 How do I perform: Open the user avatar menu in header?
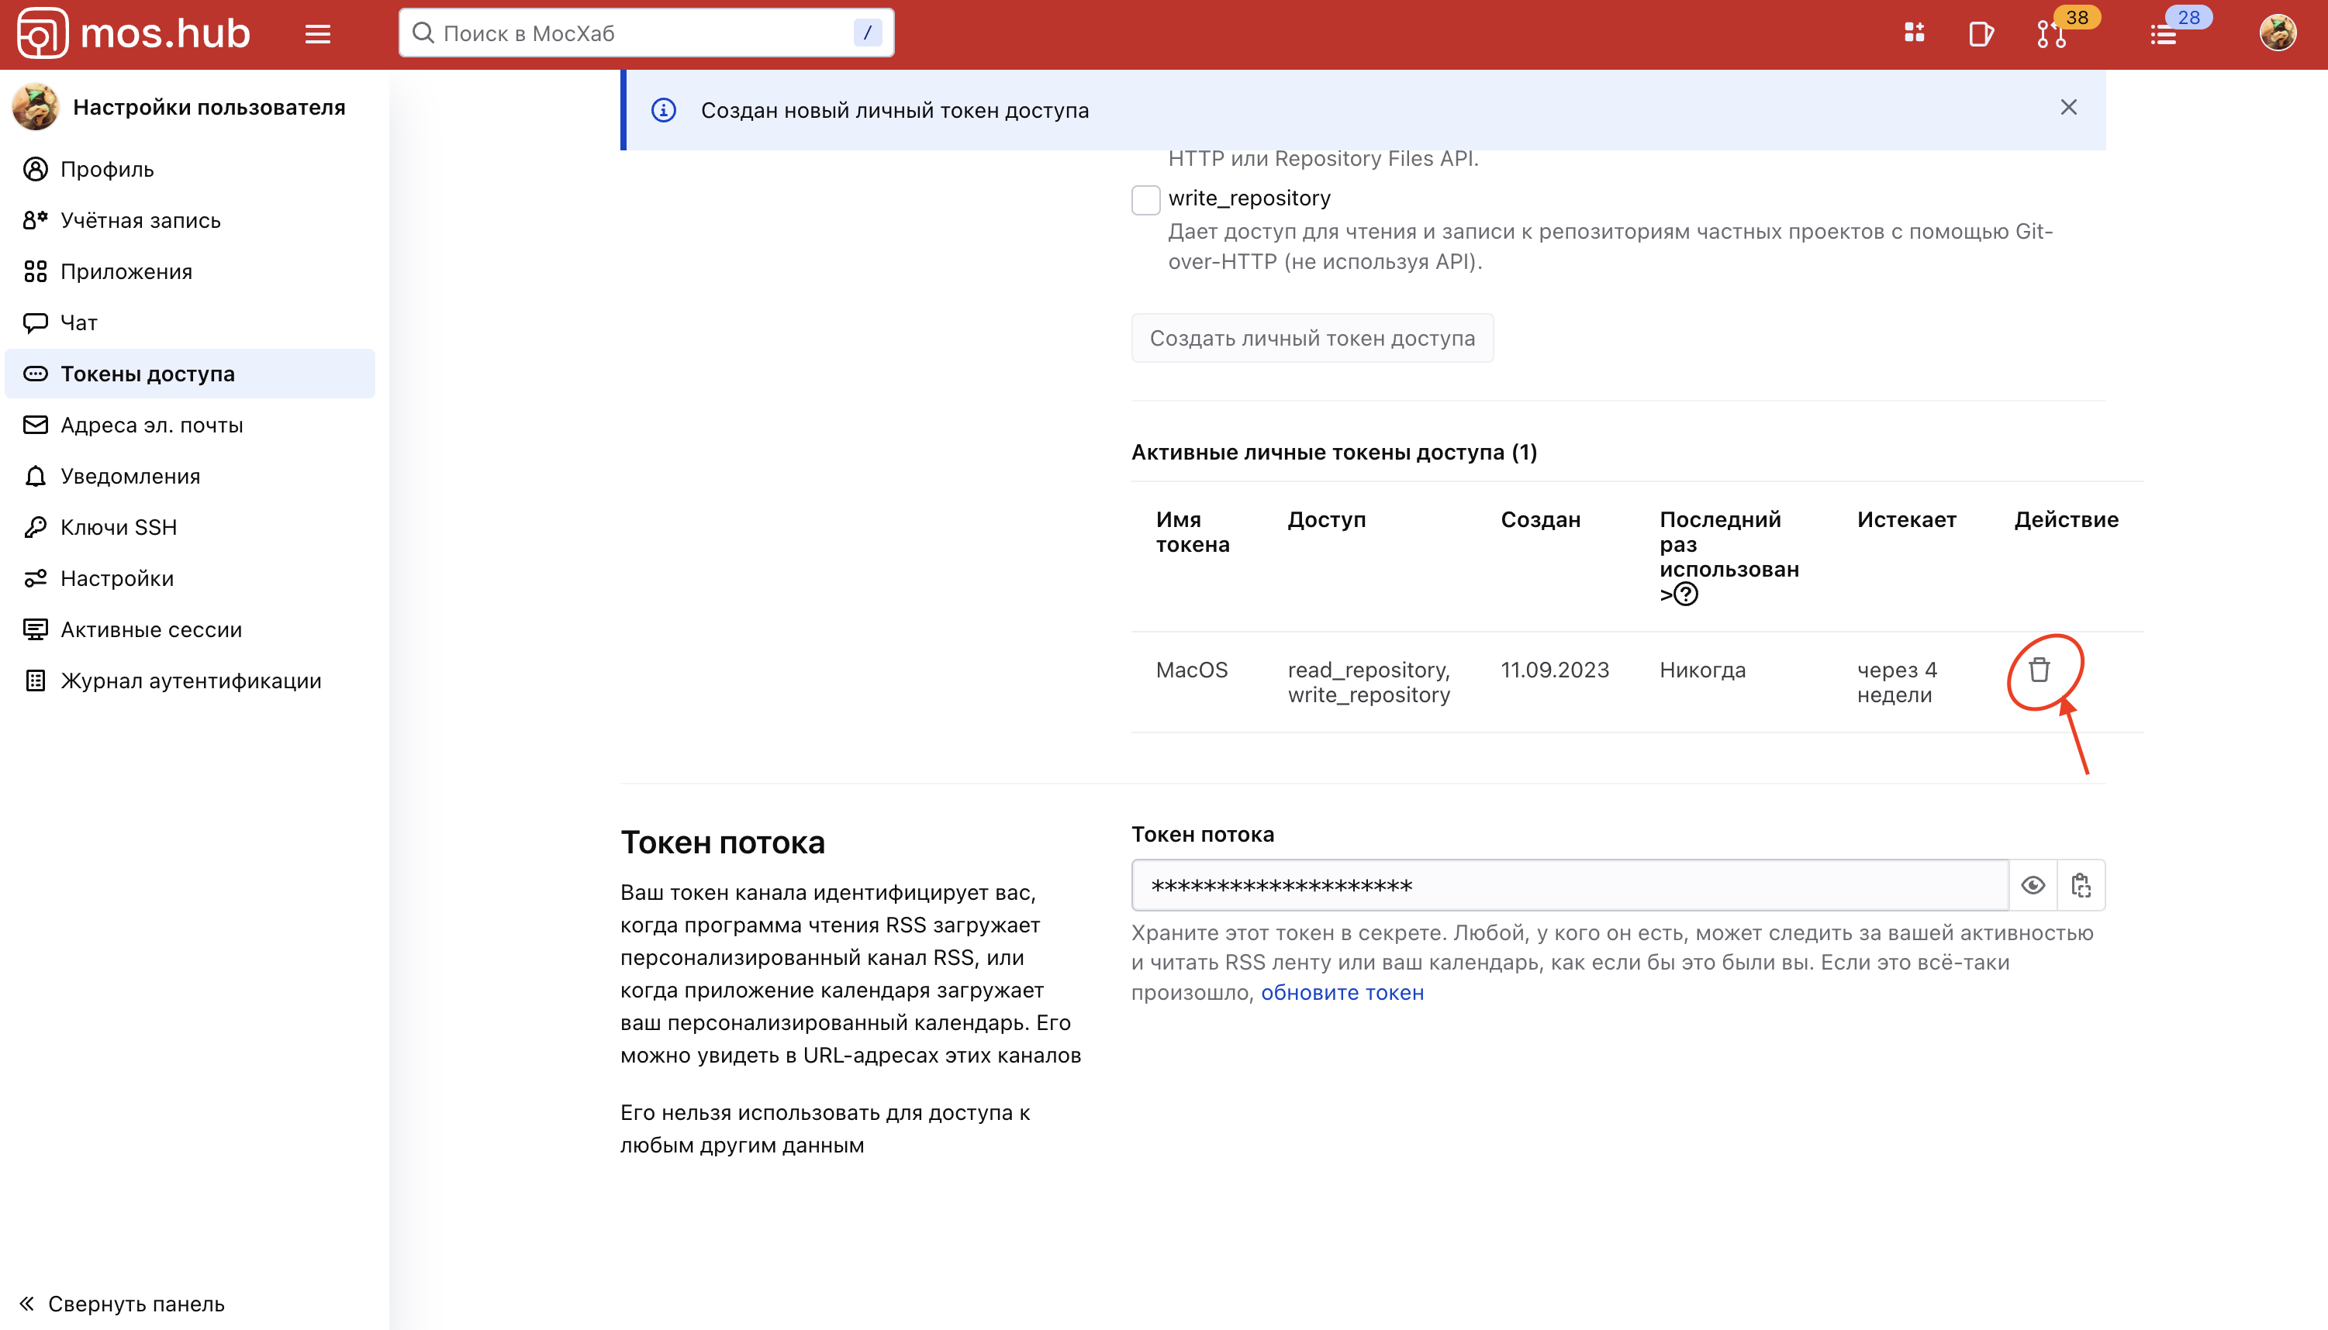pyautogui.click(x=2277, y=34)
